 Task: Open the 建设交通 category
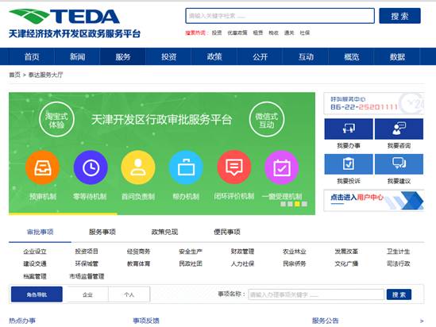[35, 264]
